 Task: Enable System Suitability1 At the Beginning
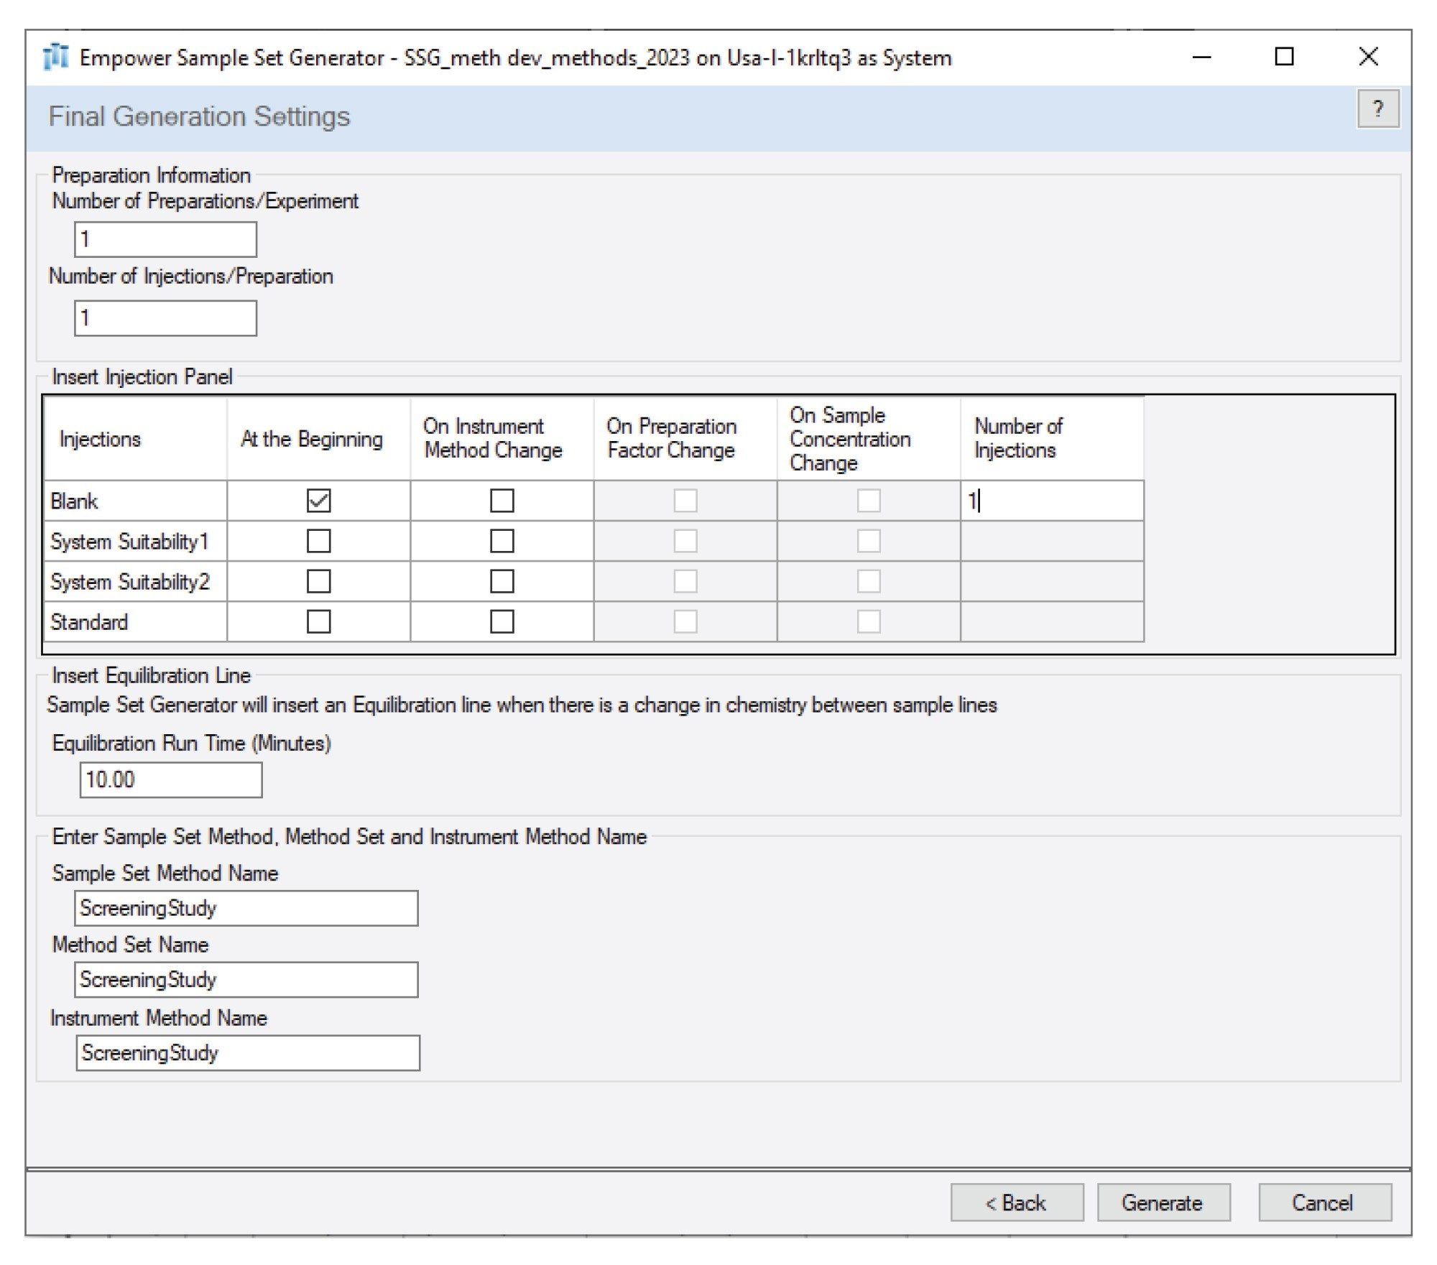click(318, 541)
